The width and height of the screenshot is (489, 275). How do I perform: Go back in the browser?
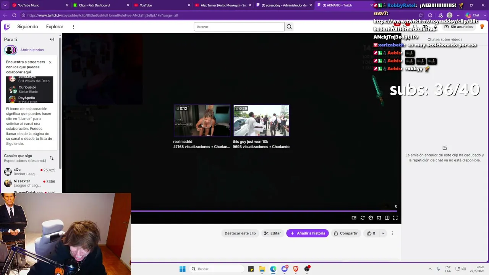tap(5, 15)
